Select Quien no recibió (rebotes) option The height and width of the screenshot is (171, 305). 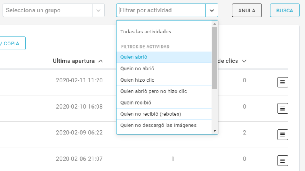[151, 114]
